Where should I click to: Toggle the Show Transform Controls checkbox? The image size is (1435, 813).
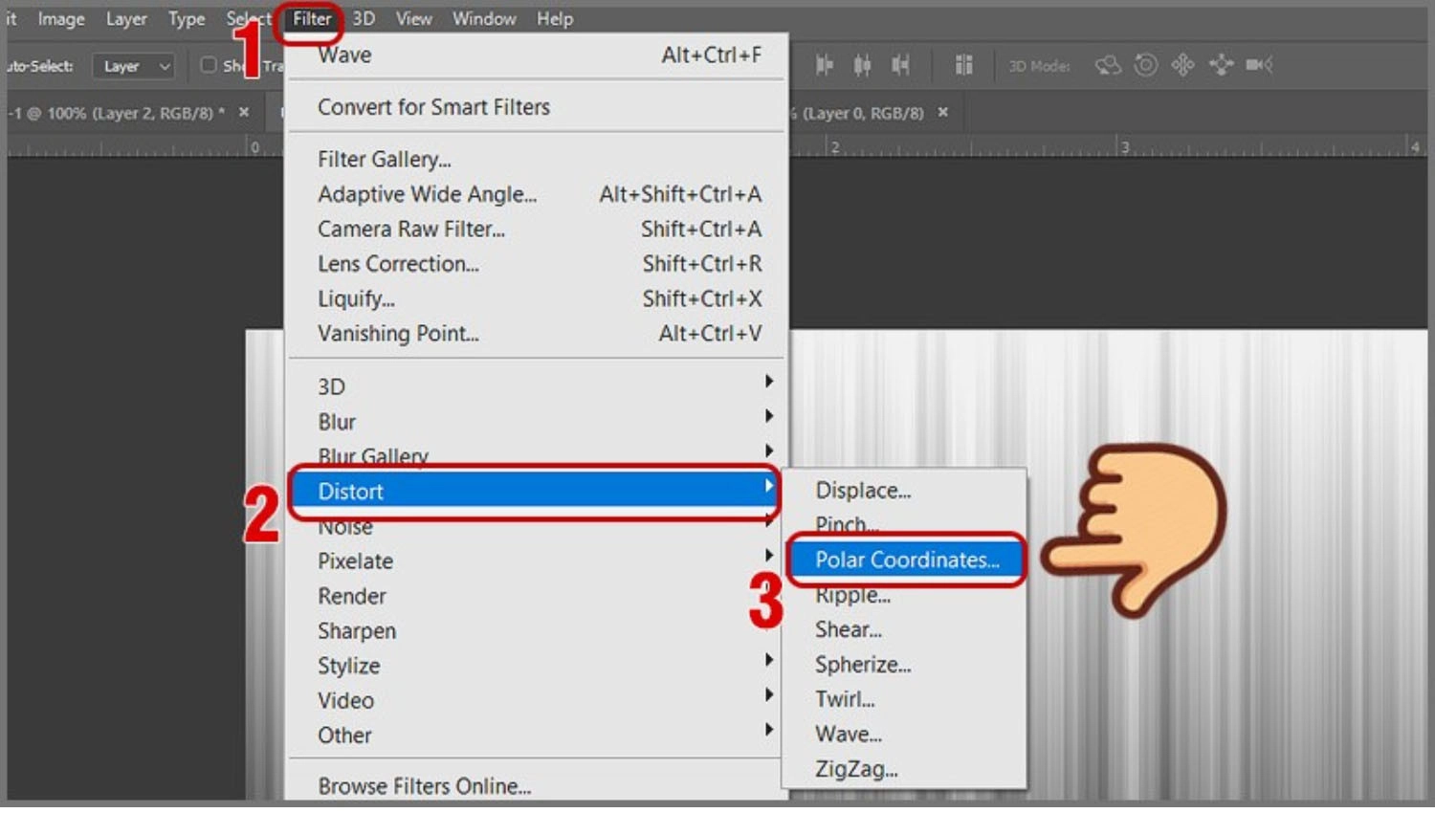click(208, 65)
